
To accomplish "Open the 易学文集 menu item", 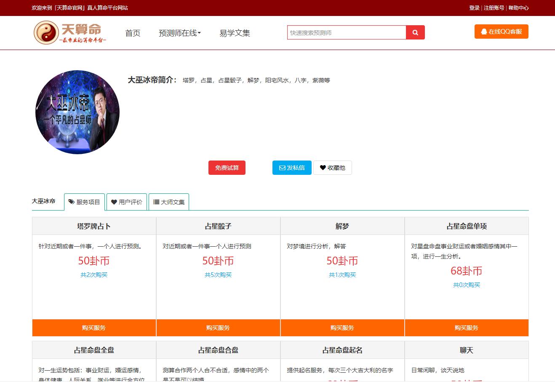I will pos(235,33).
